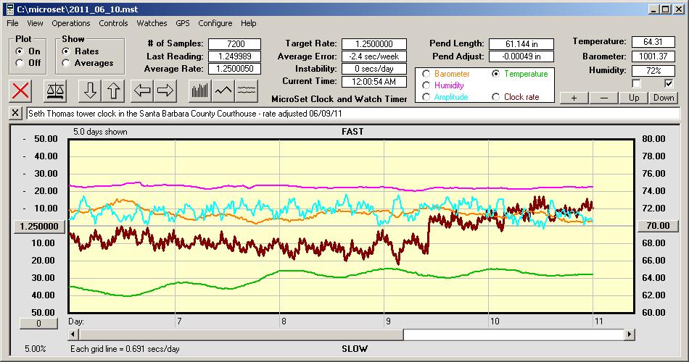Screen dimensions: 689x362
Task: Click the clock description text field
Action: (x=353, y=113)
